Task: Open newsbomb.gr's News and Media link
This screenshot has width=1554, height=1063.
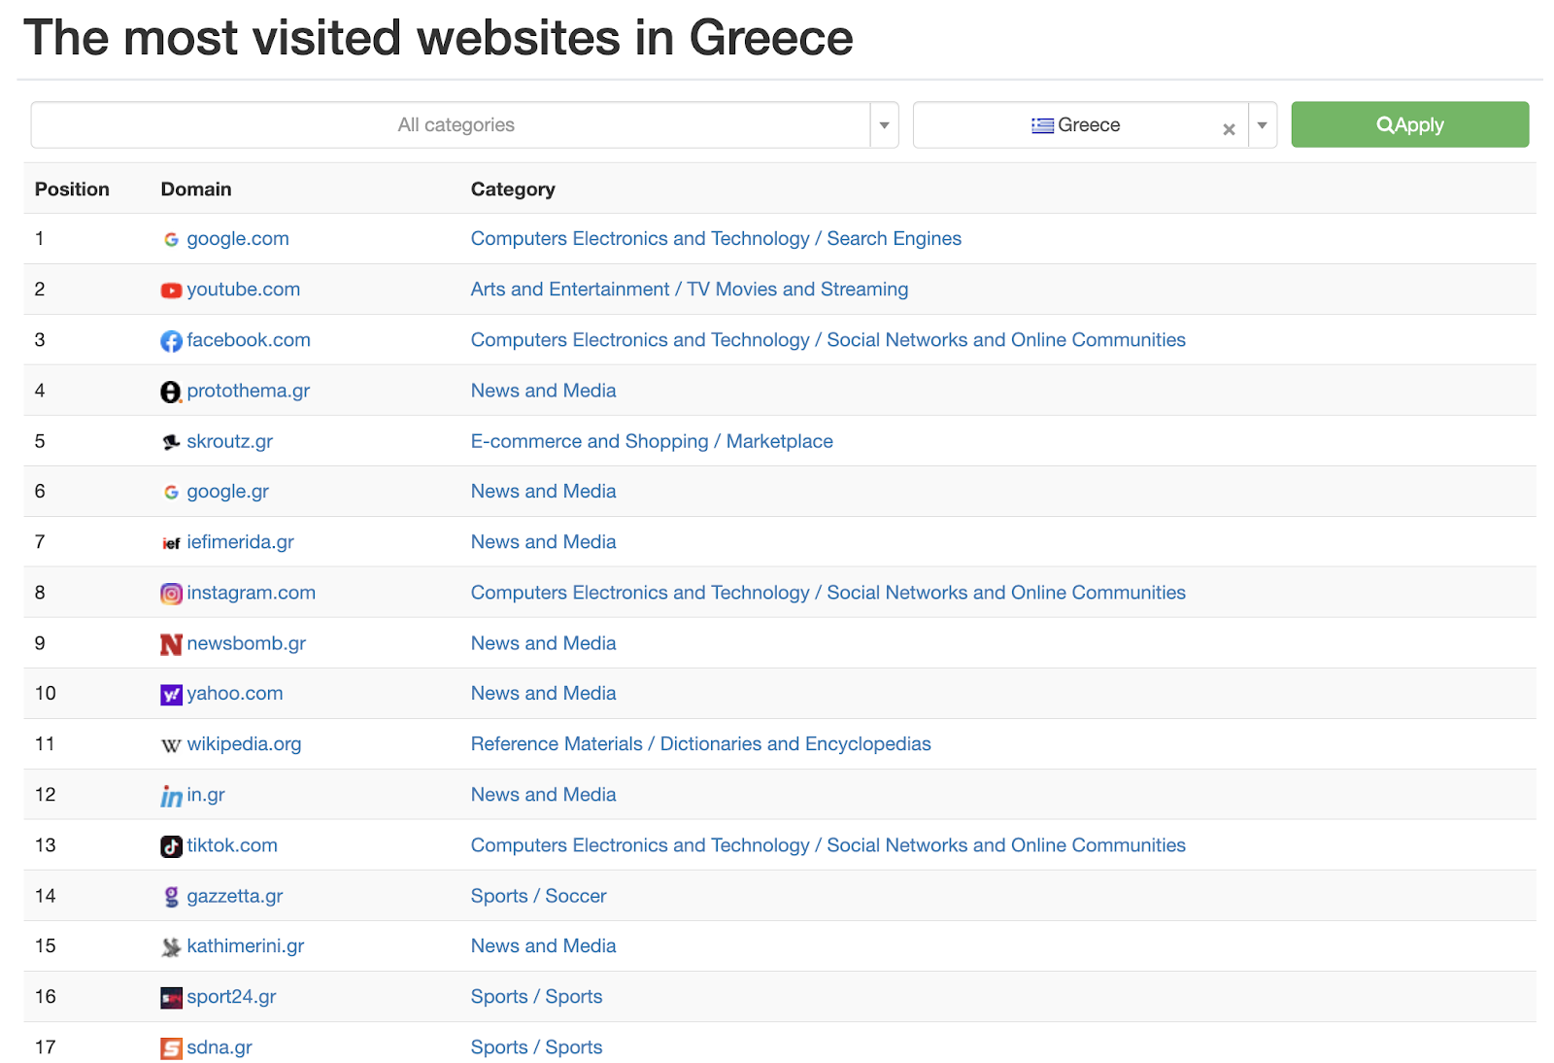Action: pyautogui.click(x=544, y=643)
